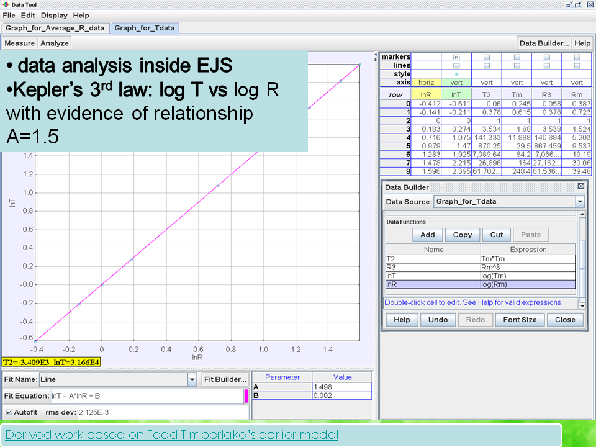Image resolution: width=596 pixels, height=447 pixels.
Task: Click the Rm^3 expression cell
Action: [x=528, y=267]
